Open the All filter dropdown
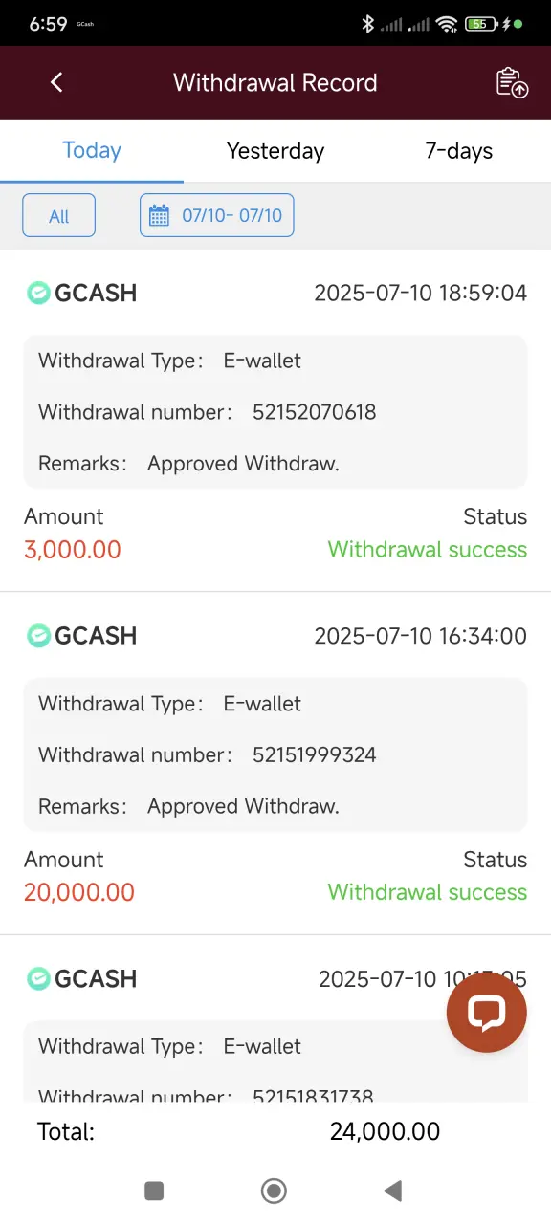 click(x=59, y=215)
